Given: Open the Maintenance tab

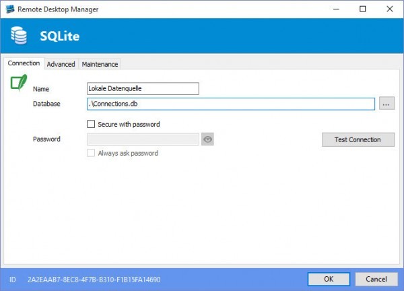Looking at the screenshot, I should click(100, 64).
